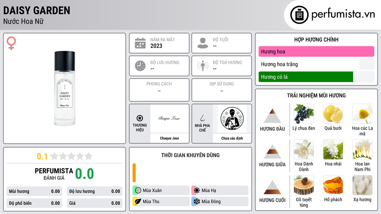Click the nose icon above Nhà pha chế
Image resolution: width=381 pixels, height=214 pixels.
[x=202, y=118]
